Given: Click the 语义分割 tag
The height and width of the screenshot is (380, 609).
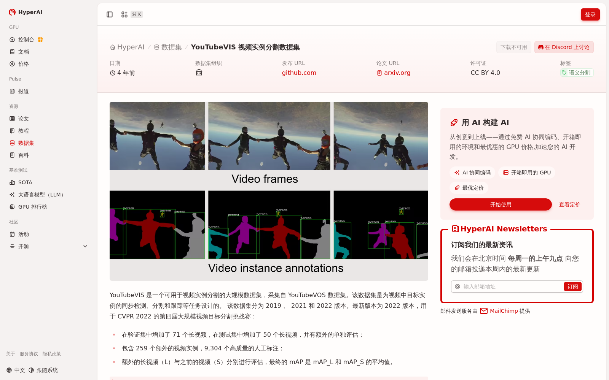Looking at the screenshot, I should point(577,73).
